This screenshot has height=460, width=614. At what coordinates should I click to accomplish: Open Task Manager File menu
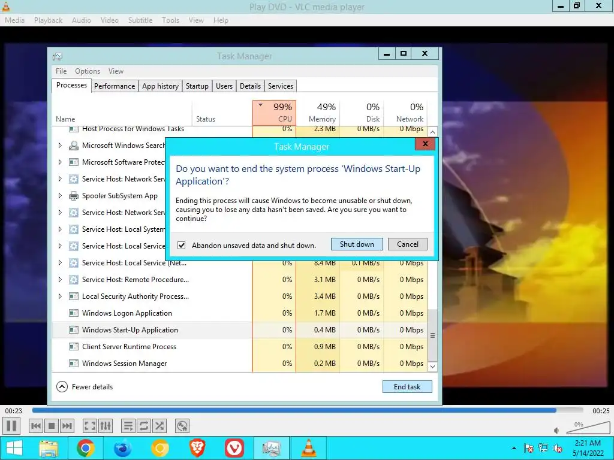61,71
